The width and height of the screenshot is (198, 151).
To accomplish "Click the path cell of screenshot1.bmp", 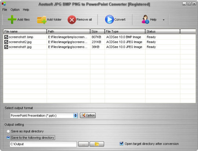I will click(67, 37).
